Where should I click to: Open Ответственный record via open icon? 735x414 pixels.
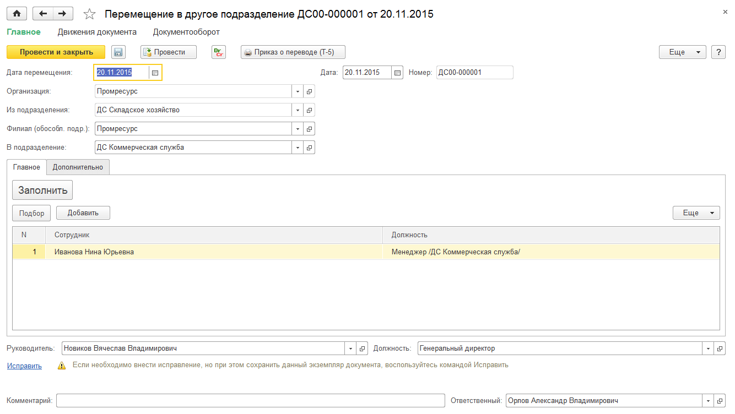pos(720,401)
